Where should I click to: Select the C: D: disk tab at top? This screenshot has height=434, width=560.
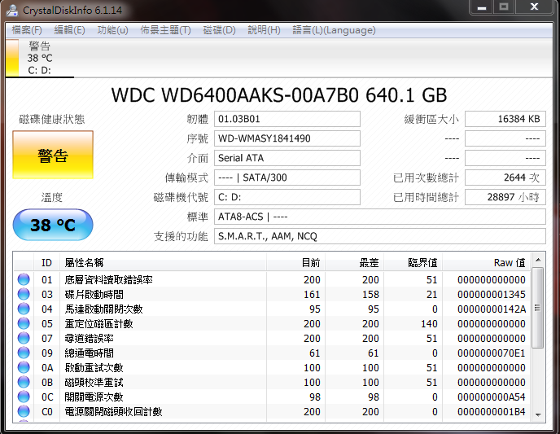point(40,59)
